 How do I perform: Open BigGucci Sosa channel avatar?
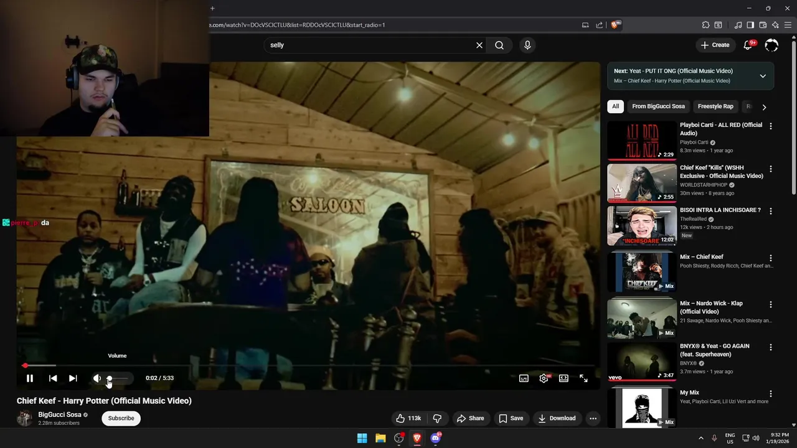tap(24, 418)
